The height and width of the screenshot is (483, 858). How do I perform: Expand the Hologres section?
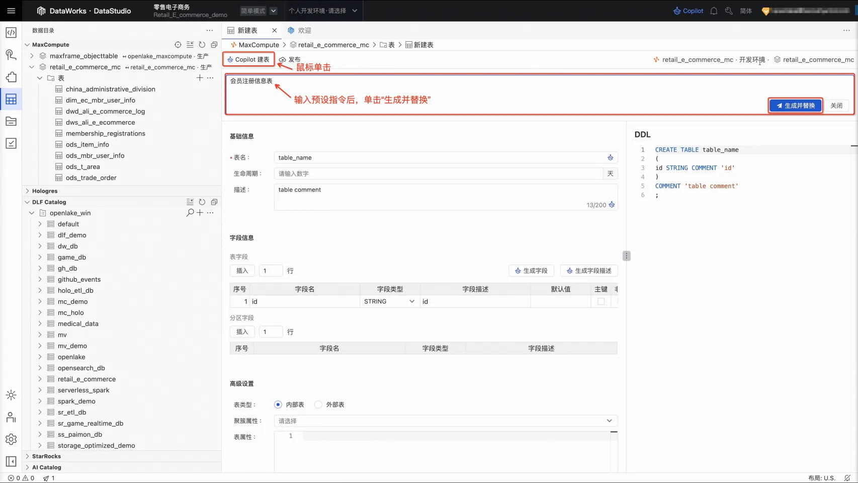coord(27,191)
